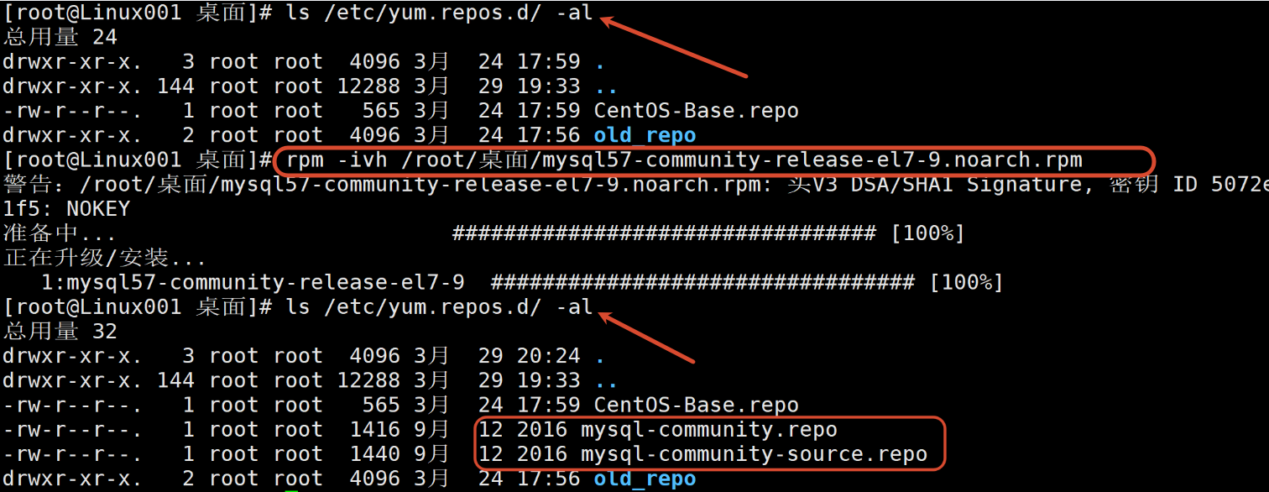Click [100%] on the 准备中 row

click(x=927, y=233)
